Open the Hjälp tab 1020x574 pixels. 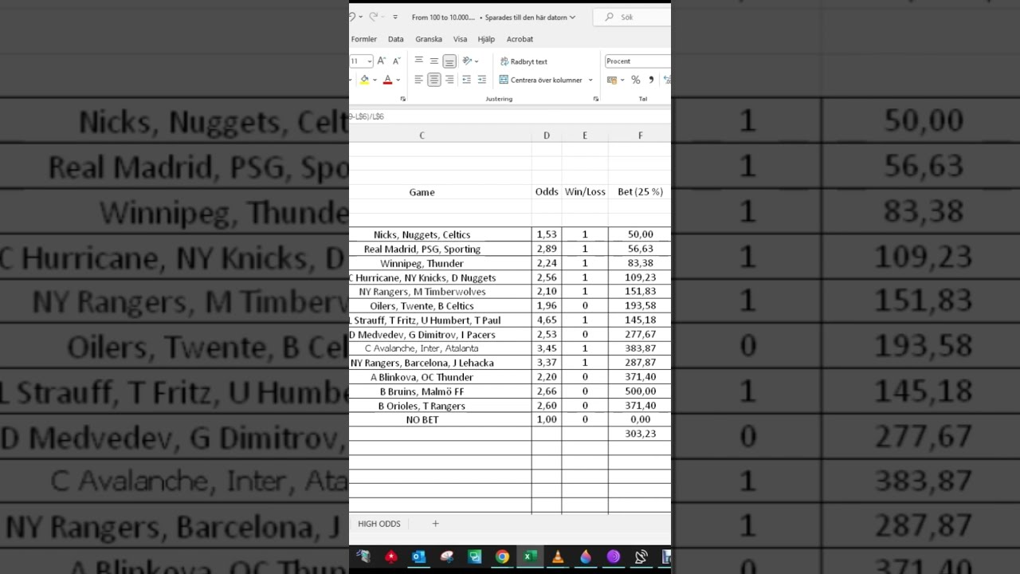tap(486, 39)
